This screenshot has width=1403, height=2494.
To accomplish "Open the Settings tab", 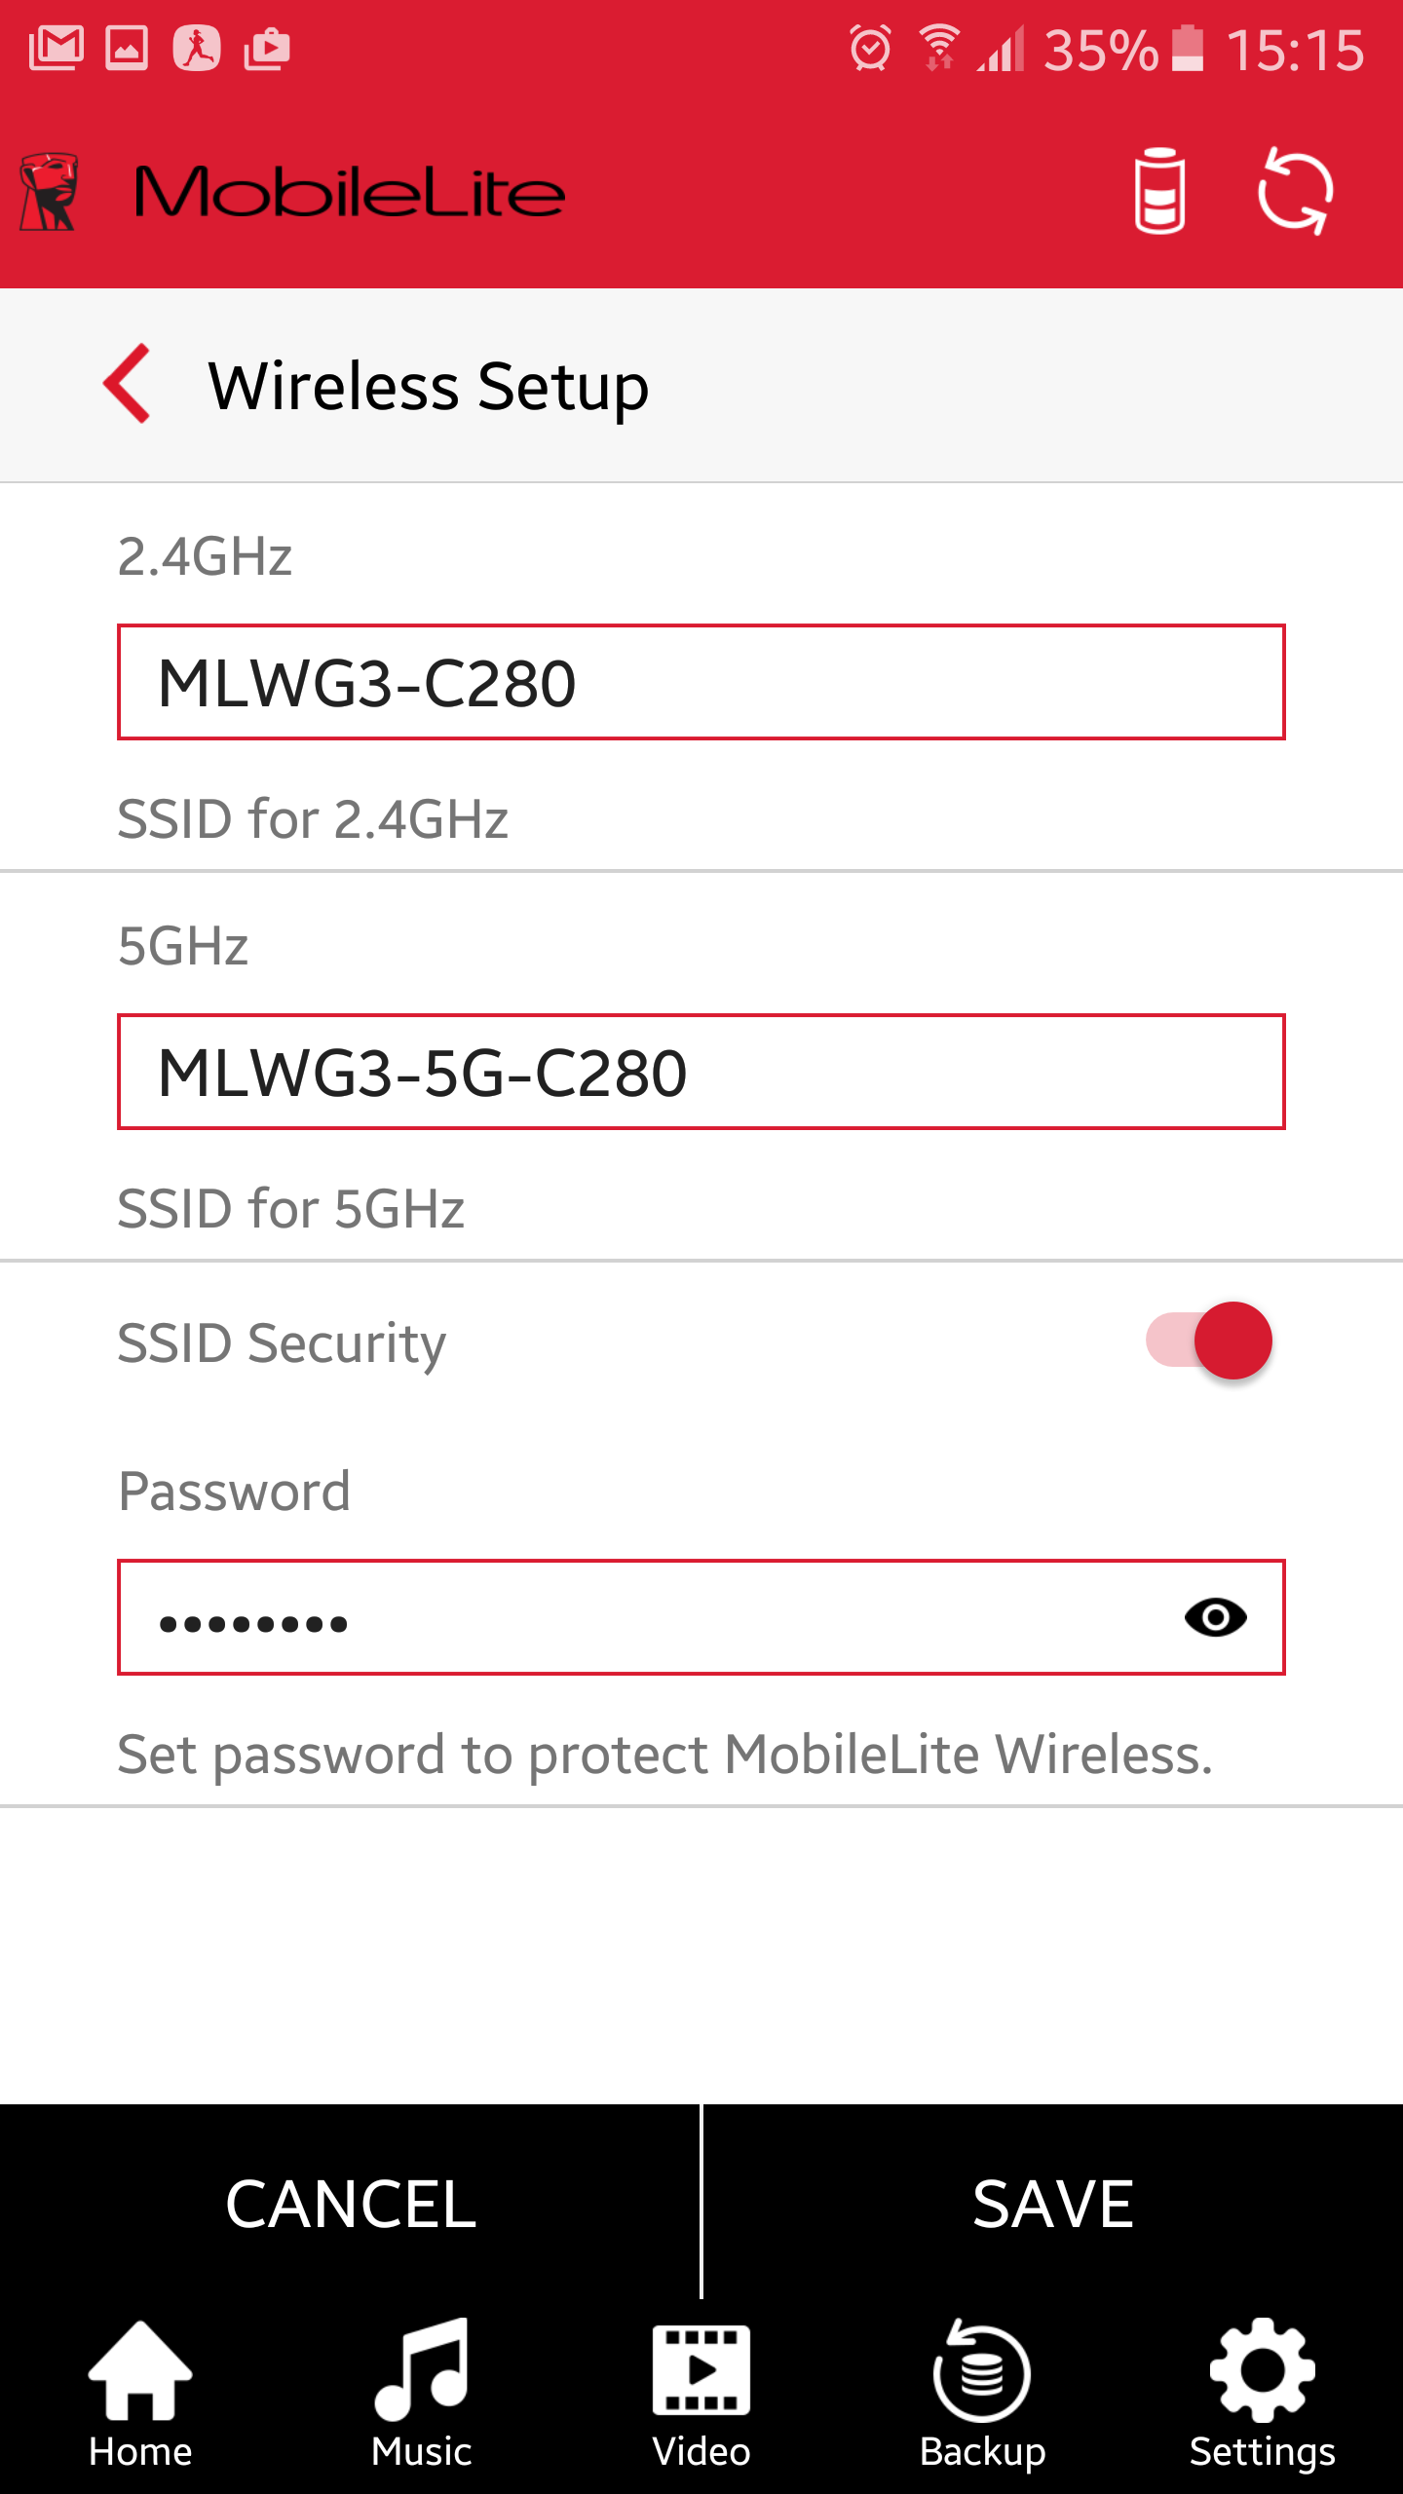I will click(x=1262, y=2397).
